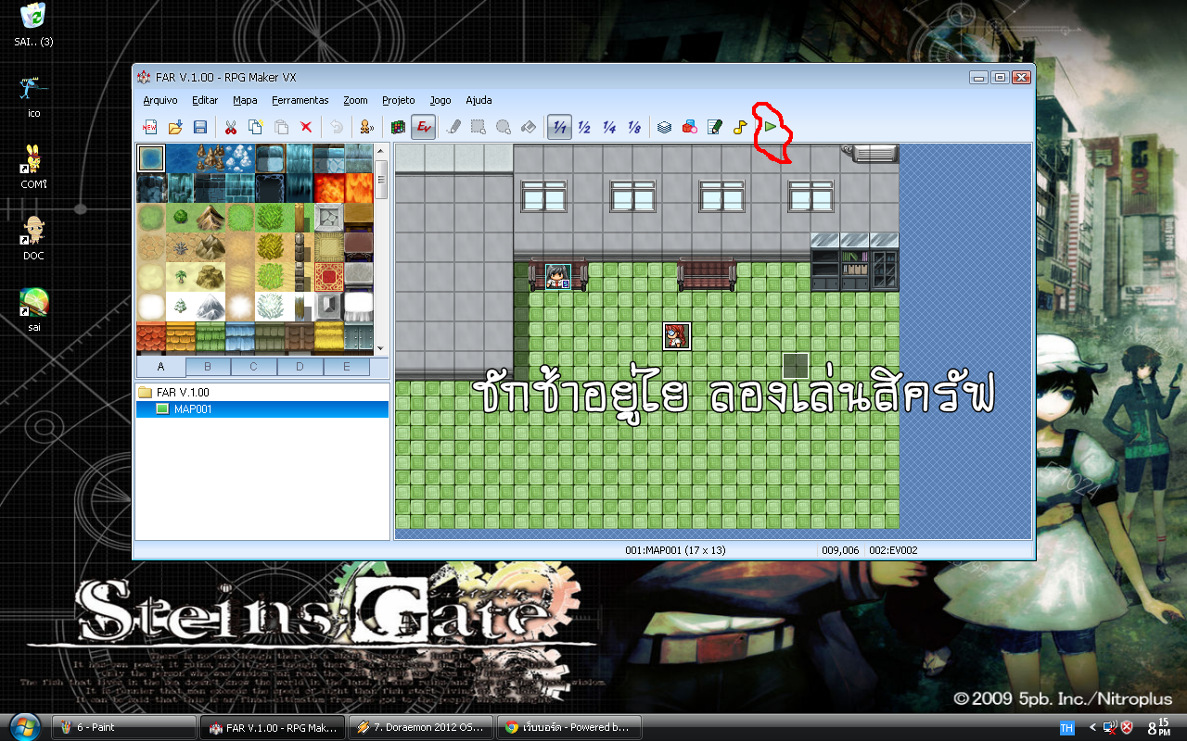
Task: Switch to the Doraemon 2012 taskbar item
Action: [420, 727]
